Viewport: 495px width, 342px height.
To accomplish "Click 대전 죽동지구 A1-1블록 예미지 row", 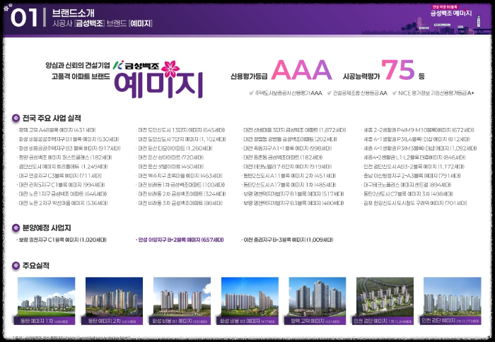I will (x=287, y=148).
